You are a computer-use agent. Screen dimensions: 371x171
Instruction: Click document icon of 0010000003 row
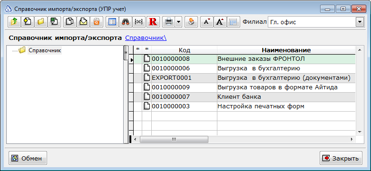pos(147,106)
